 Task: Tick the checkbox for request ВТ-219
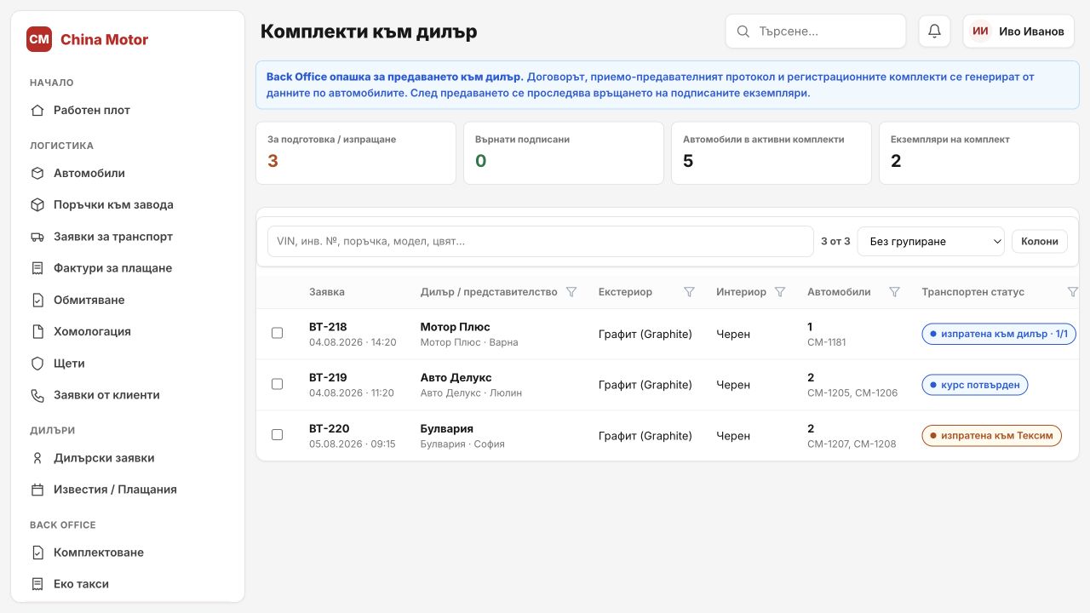click(277, 384)
